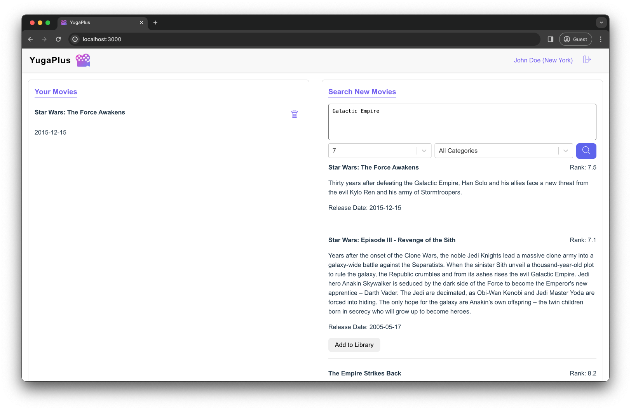Add Revenge of the Sith to library
The width and height of the screenshot is (631, 410).
point(354,345)
